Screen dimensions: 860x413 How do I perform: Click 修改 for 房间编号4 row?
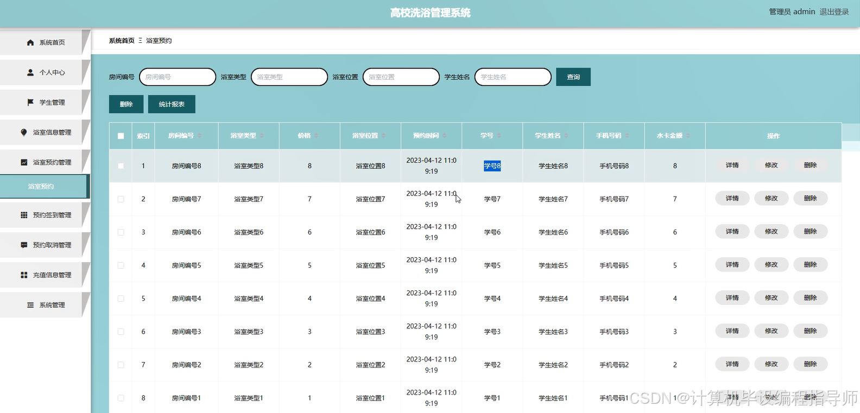click(x=772, y=297)
